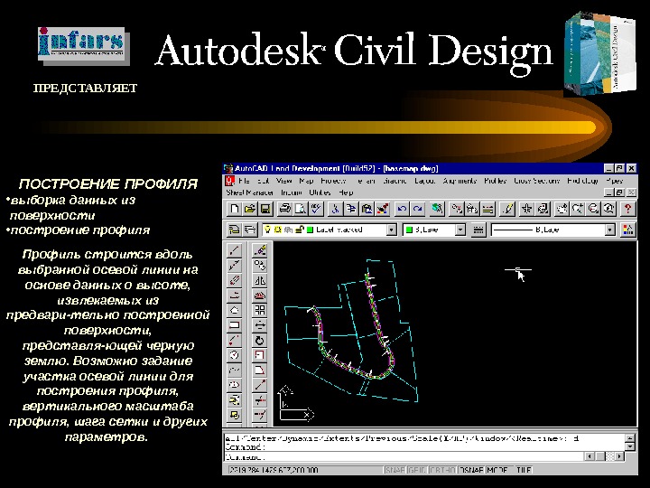Click the Cut scissors icon
The image size is (650, 488).
click(x=335, y=209)
